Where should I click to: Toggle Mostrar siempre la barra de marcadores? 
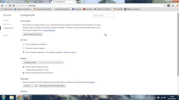click(23, 73)
